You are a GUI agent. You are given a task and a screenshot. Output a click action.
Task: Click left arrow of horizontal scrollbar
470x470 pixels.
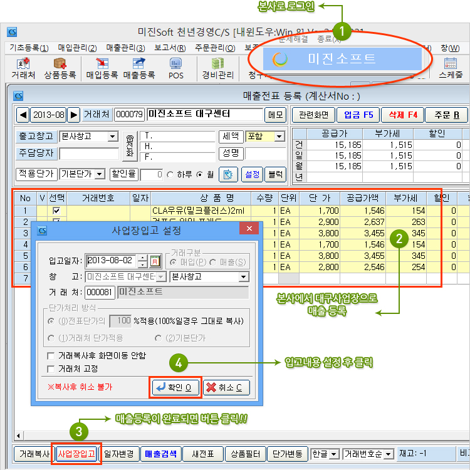[19, 436]
